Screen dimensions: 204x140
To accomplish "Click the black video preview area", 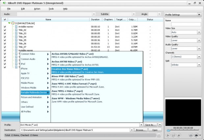I will click(183, 113).
